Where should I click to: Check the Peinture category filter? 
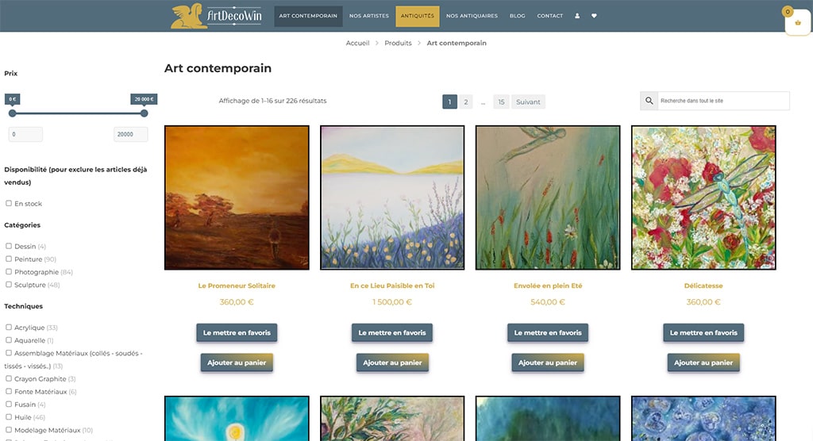click(x=8, y=259)
